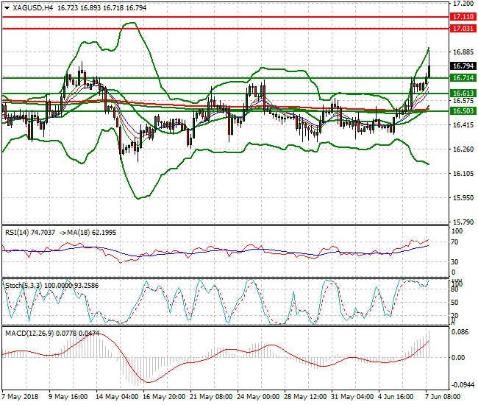Click the triangle arrow before XAGUSD,H4
This screenshot has width=478, height=405.
point(7,7)
